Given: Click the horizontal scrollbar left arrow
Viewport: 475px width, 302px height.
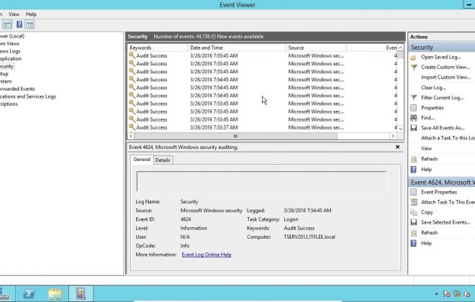Looking at the screenshot, I should click(131, 136).
